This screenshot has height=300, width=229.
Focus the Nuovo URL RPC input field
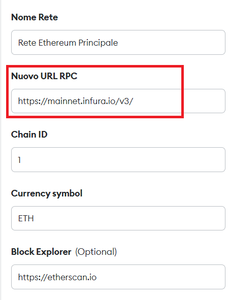(x=118, y=101)
